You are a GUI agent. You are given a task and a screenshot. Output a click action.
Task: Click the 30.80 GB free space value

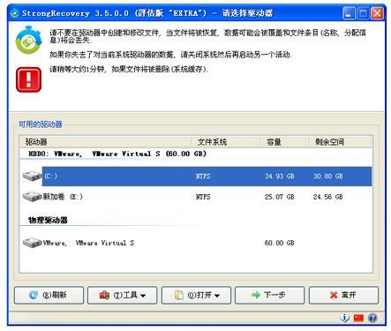tap(327, 177)
